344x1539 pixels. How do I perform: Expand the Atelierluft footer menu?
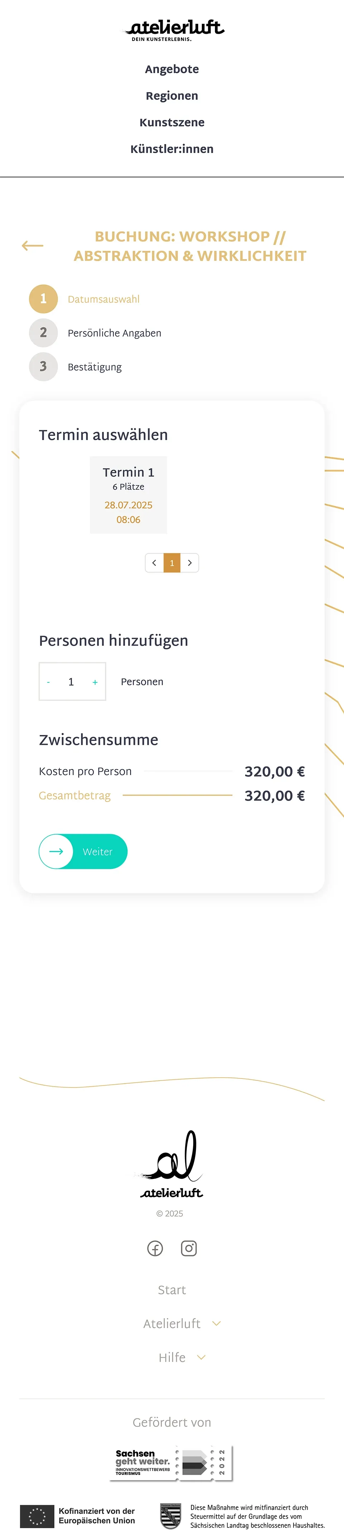click(x=216, y=1323)
